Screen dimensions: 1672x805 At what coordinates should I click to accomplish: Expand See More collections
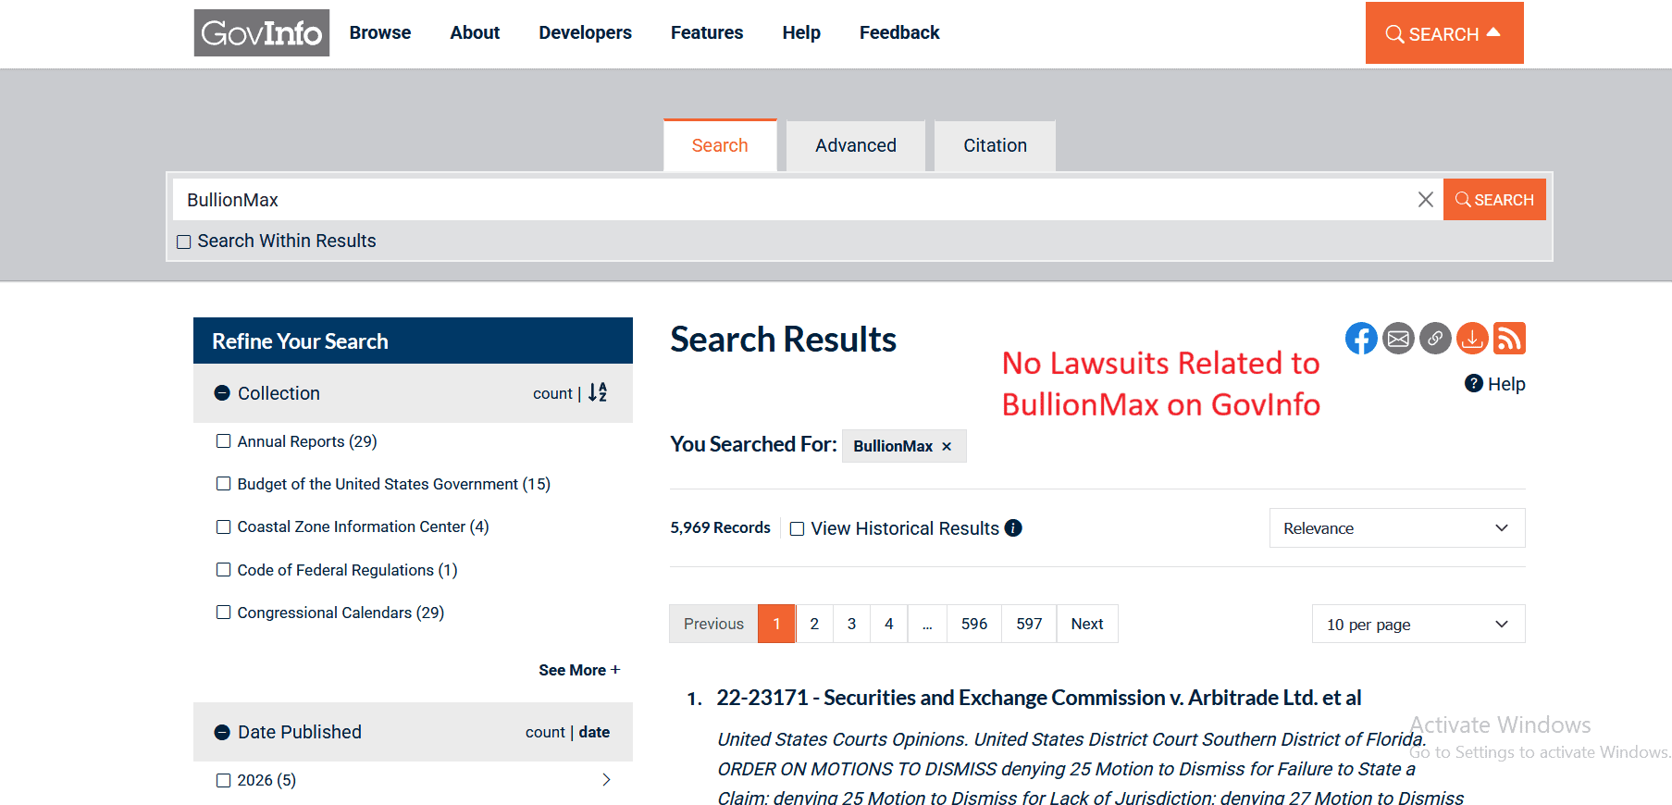click(579, 670)
